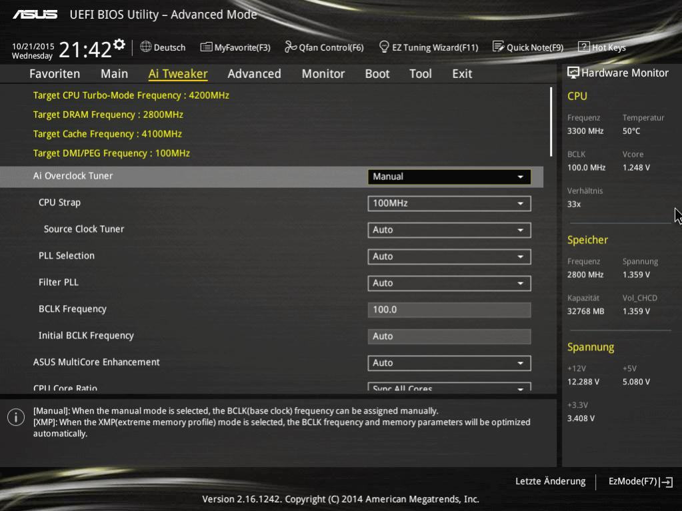Image resolution: width=682 pixels, height=511 pixels.
Task: Start EZ Tuning Wizard(F11)
Action: click(x=429, y=47)
